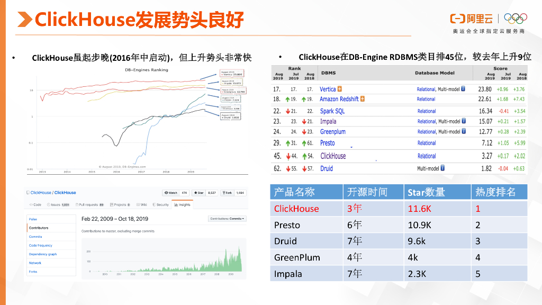542x305 pixels.
Task: Switch to the Issues tab
Action: pyautogui.click(x=58, y=205)
